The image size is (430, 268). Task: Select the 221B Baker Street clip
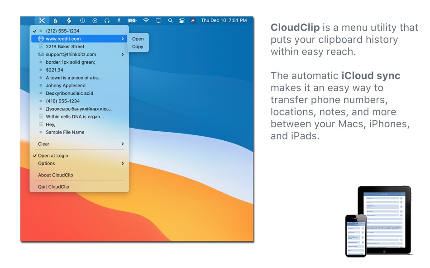(79, 46)
